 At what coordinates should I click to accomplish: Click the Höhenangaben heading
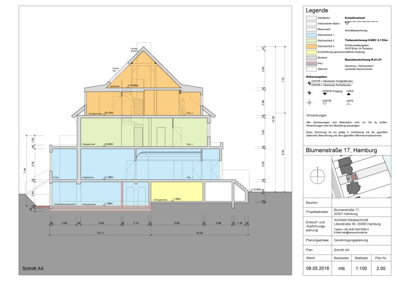316,76
